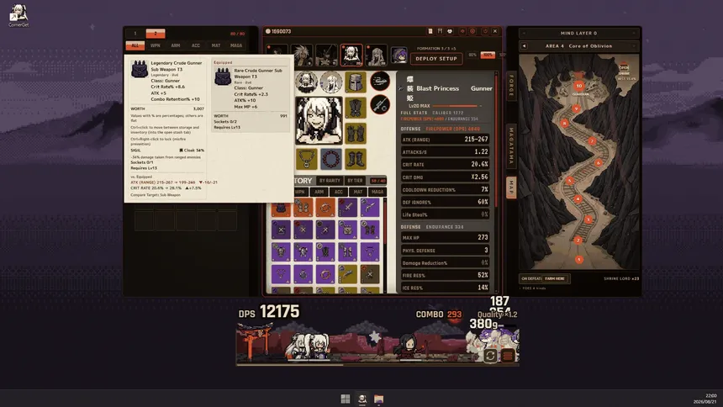The height and width of the screenshot is (407, 723).
Task: Switch to stash tab 1
Action: pyautogui.click(x=135, y=34)
